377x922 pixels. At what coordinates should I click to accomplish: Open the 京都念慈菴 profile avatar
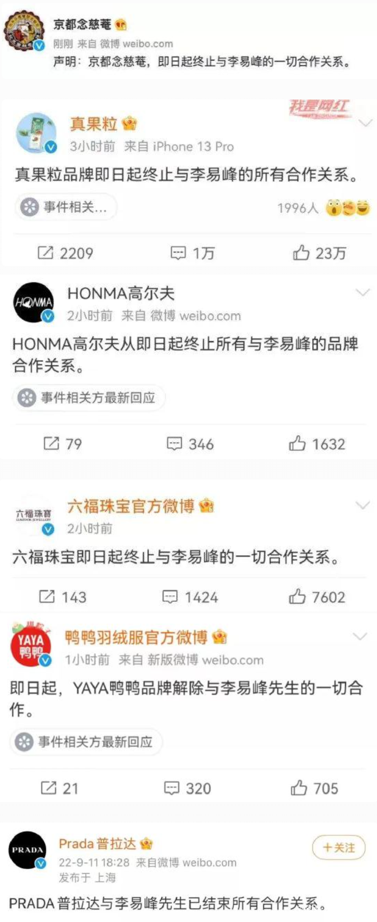coord(24,31)
